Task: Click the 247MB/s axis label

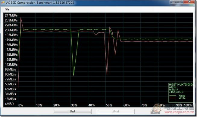Action: 11,15
